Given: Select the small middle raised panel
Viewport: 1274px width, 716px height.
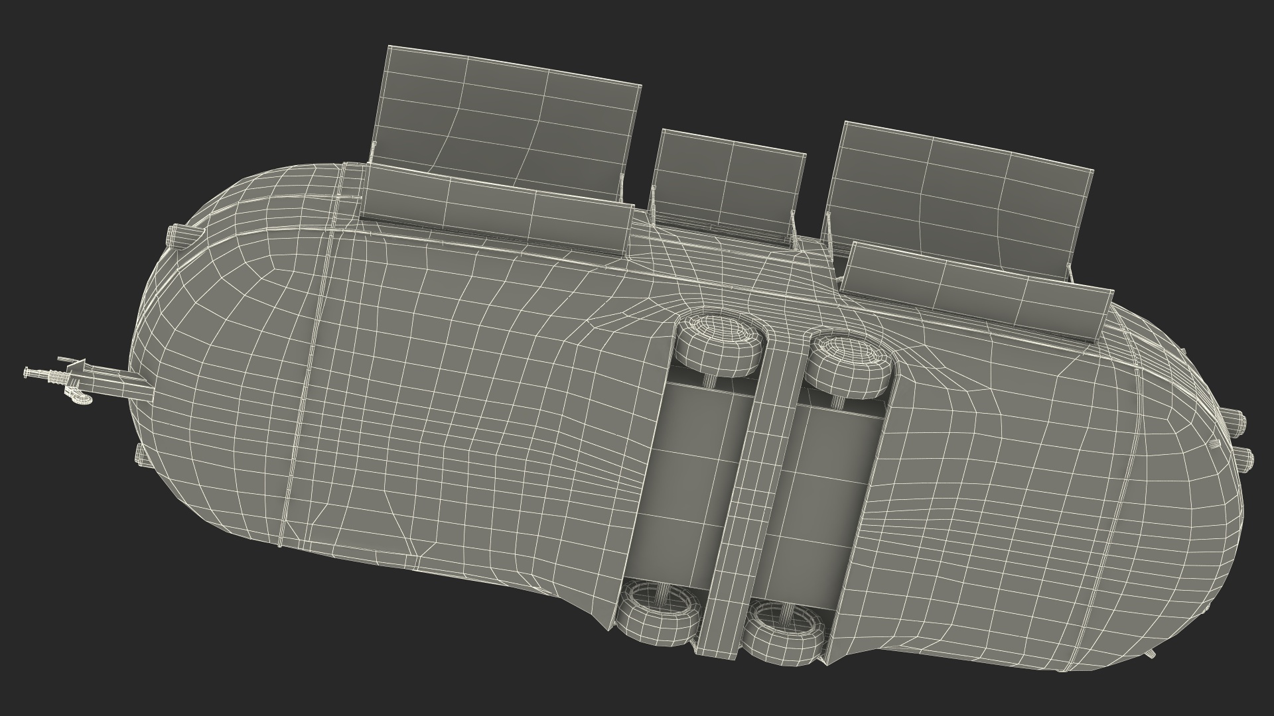Looking at the screenshot, I should 727,182.
